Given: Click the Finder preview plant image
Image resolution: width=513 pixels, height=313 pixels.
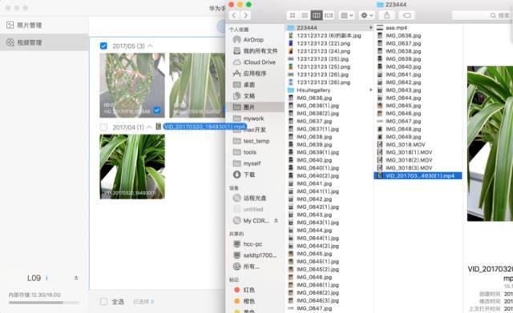Looking at the screenshot, I should [x=490, y=144].
